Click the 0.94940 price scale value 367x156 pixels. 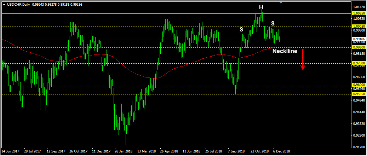tap(359, 100)
